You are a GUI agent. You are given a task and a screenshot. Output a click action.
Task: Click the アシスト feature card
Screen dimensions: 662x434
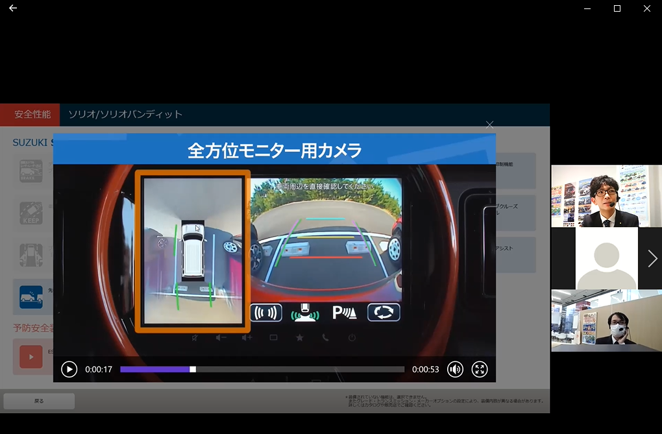click(515, 255)
